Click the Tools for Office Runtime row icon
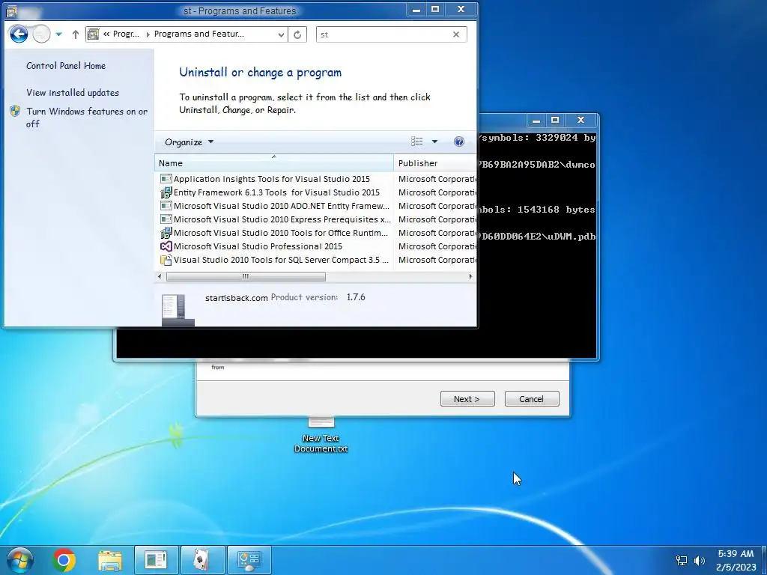 pos(166,233)
